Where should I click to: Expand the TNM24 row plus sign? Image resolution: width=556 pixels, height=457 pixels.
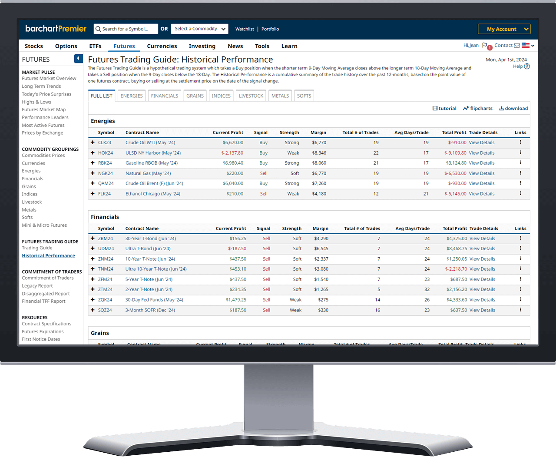pos(93,269)
